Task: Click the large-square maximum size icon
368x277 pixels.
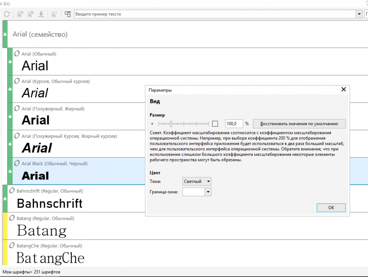Action: point(215,124)
